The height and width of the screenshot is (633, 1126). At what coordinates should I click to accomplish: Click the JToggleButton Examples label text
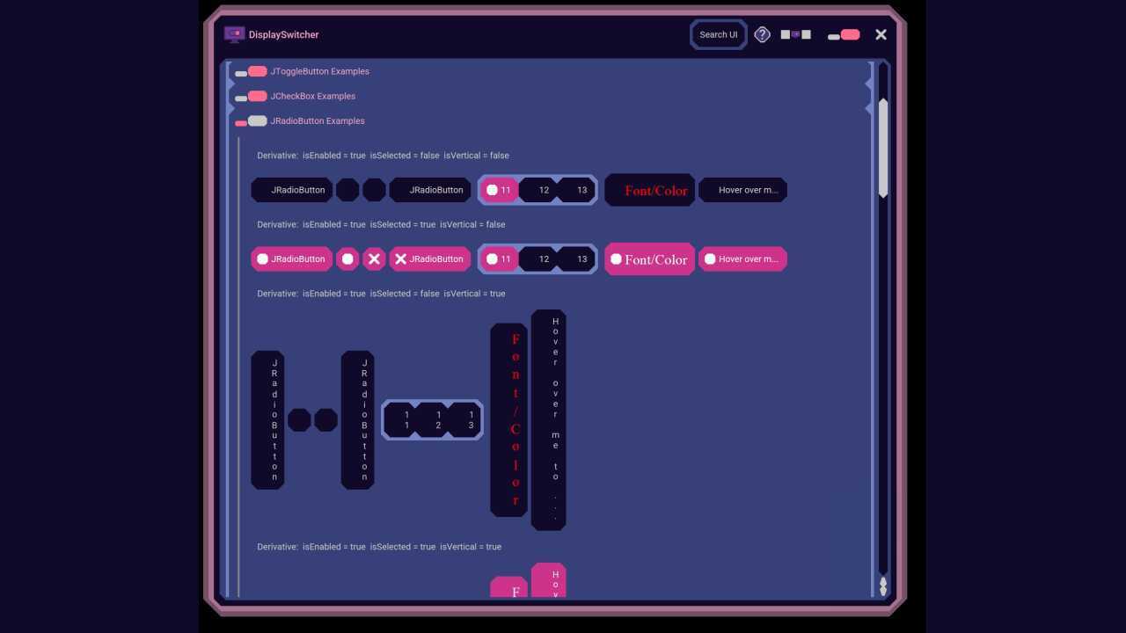tap(319, 71)
